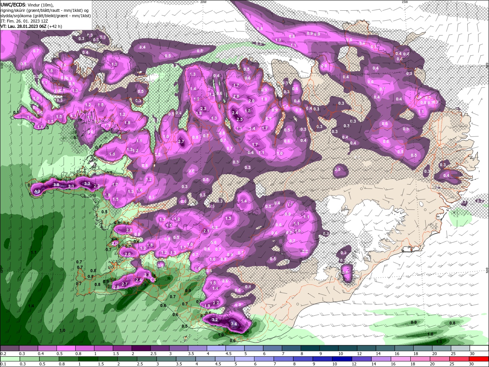Click the 20W longitude label
This screenshot has height=367, width=489.
click(x=203, y=2)
